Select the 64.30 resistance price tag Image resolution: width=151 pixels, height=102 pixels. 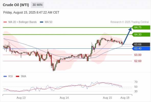(141, 34)
